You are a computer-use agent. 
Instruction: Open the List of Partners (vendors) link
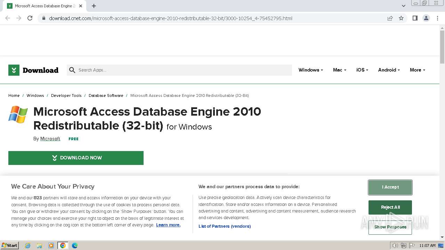[x=225, y=226]
